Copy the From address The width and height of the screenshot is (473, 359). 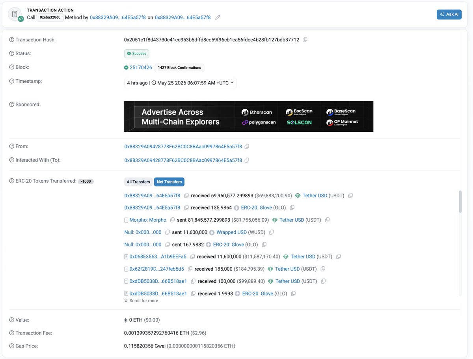coord(247,146)
